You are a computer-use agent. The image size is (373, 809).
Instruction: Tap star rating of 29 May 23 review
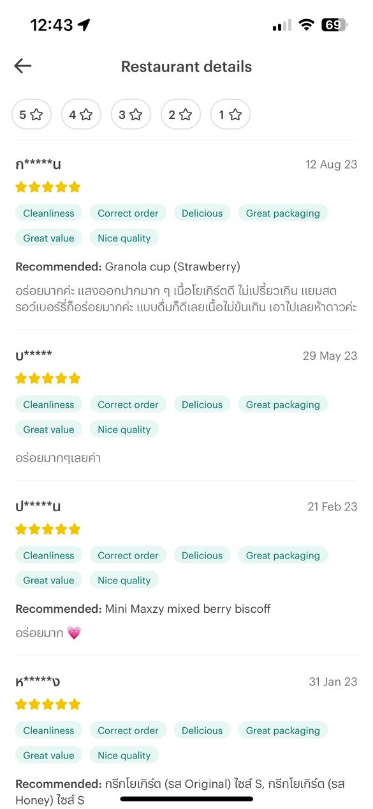click(x=48, y=378)
